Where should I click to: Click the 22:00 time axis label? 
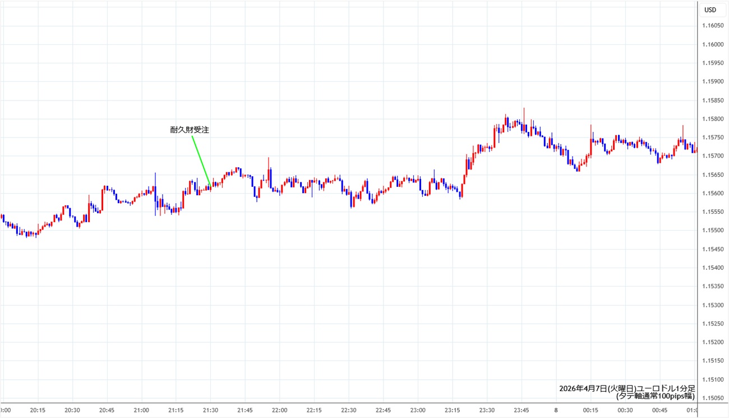(279, 410)
